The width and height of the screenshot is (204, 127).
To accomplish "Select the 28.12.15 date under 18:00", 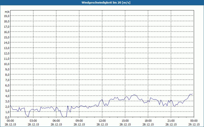I will click(x=148, y=124).
